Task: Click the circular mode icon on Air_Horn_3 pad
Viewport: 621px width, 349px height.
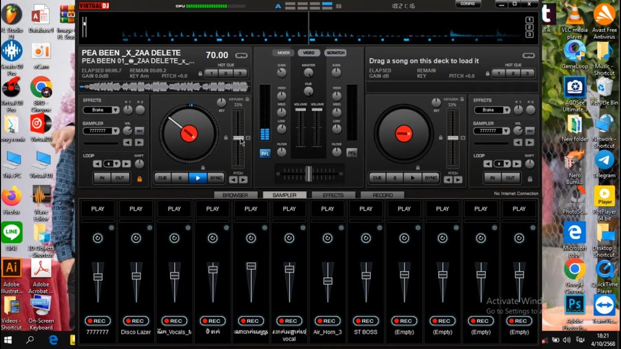Action: 327,238
